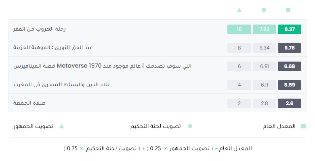Click the 5.59 overall score badge
Screen dimensions: 315x161
click(290, 85)
